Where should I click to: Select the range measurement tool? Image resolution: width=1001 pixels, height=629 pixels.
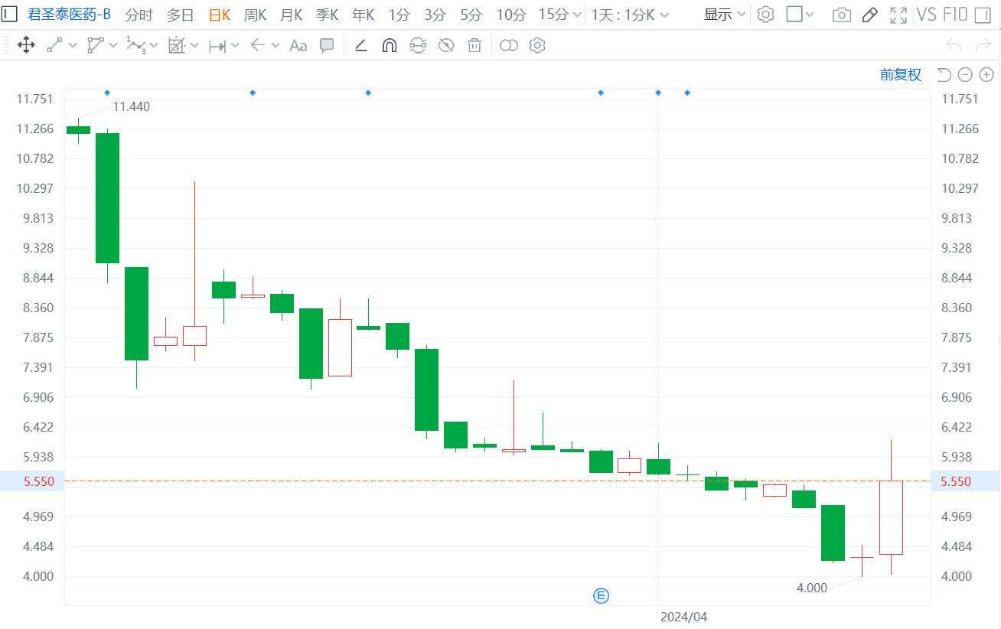click(x=217, y=46)
